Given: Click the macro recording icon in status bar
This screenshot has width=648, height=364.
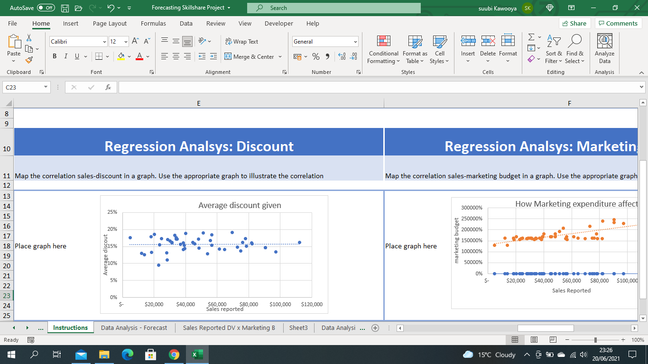Looking at the screenshot, I should [31, 340].
